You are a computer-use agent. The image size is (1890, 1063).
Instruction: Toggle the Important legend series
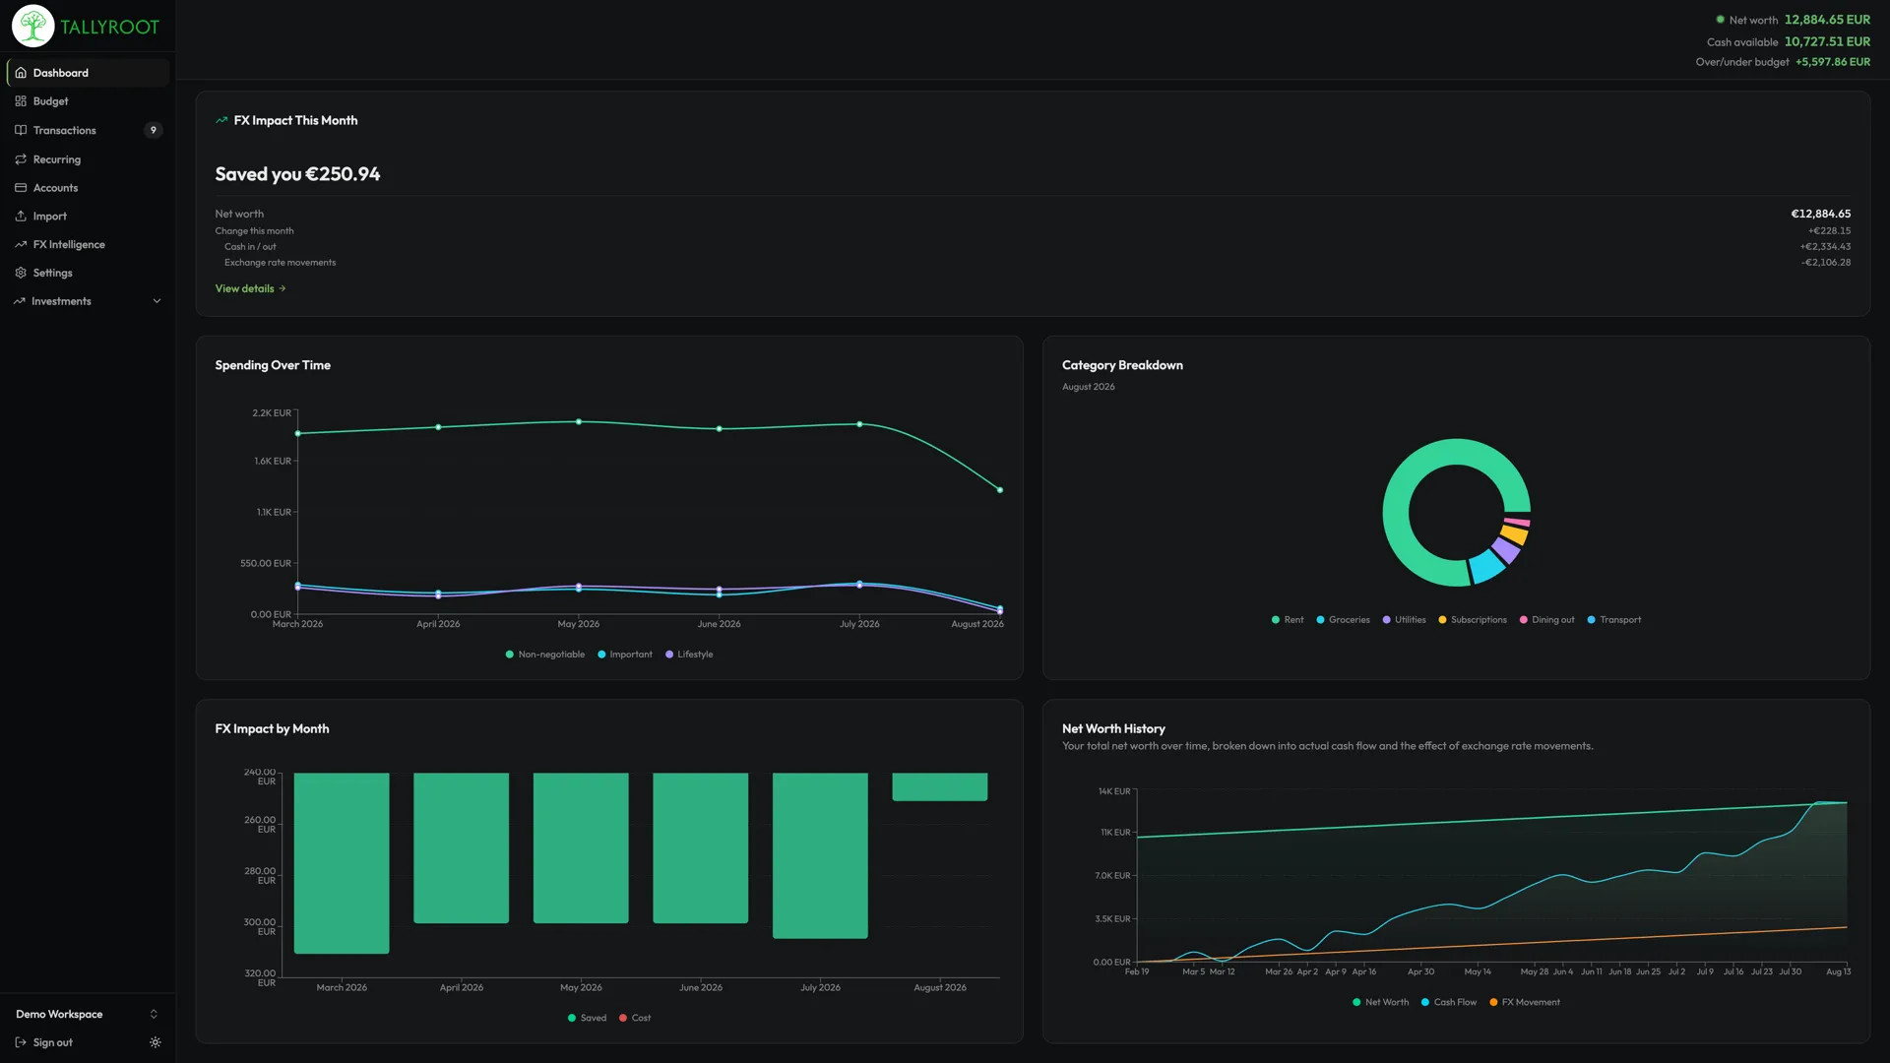625,655
